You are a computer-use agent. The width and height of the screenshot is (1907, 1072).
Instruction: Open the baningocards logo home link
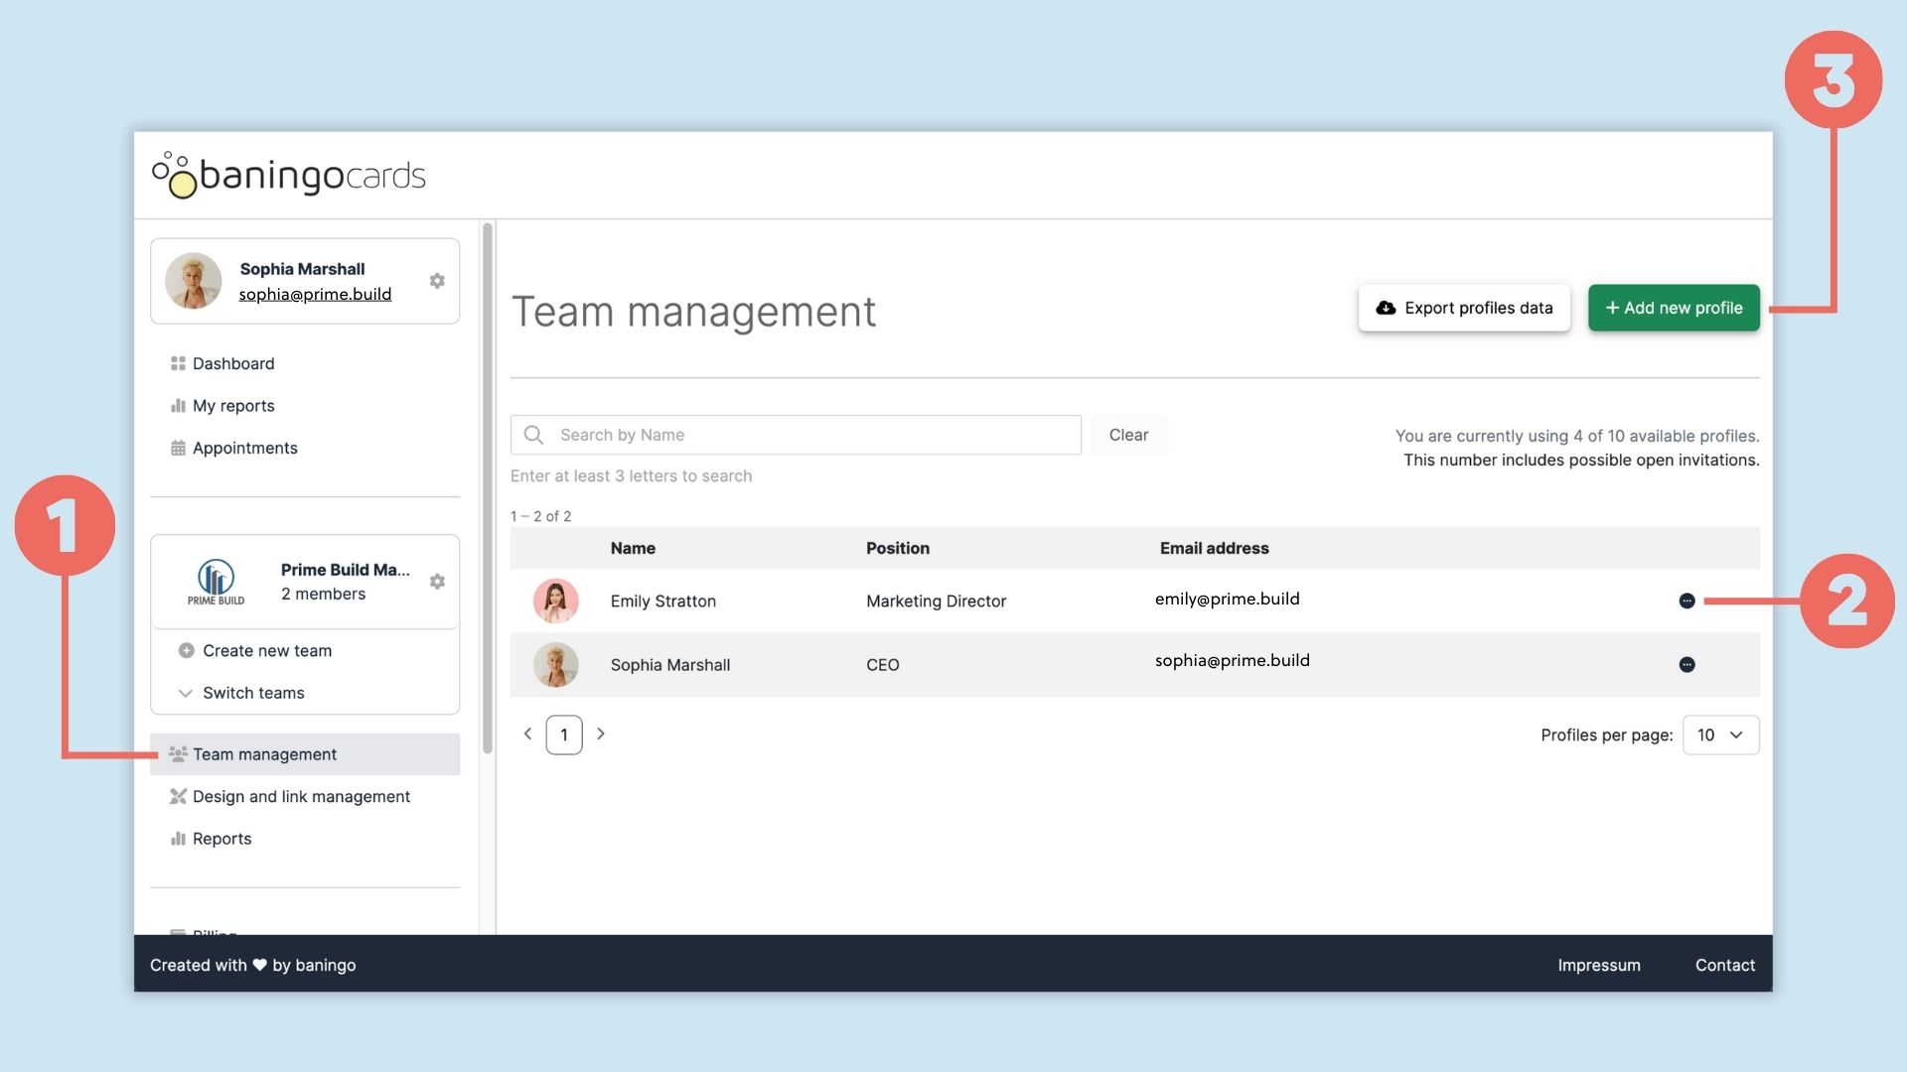click(x=289, y=175)
